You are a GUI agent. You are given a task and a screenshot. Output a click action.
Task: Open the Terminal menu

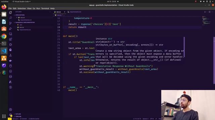(x=45, y=8)
